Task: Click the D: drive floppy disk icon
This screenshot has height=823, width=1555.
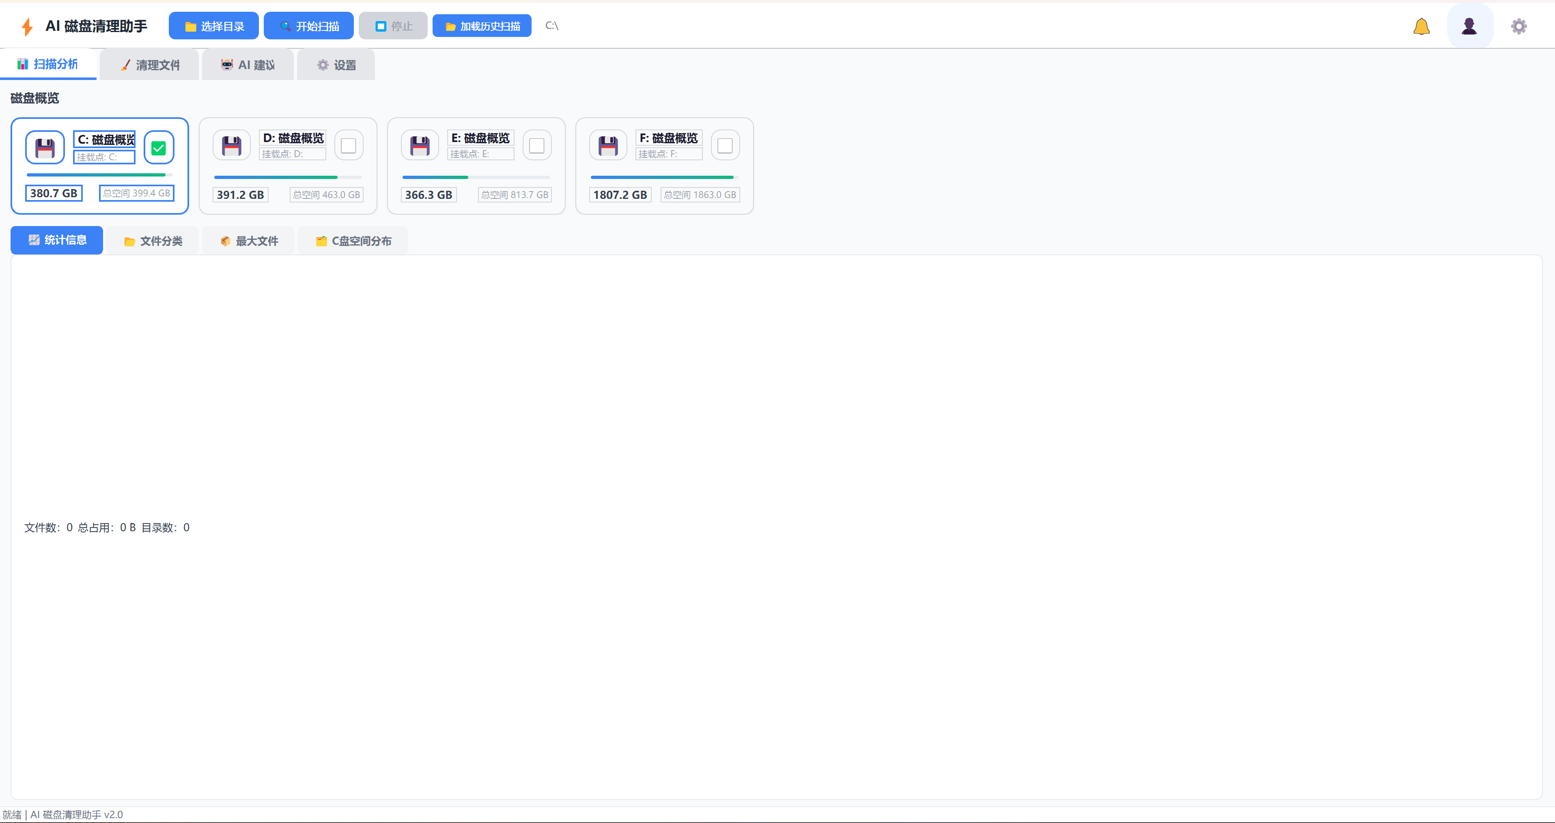Action: coord(232,146)
